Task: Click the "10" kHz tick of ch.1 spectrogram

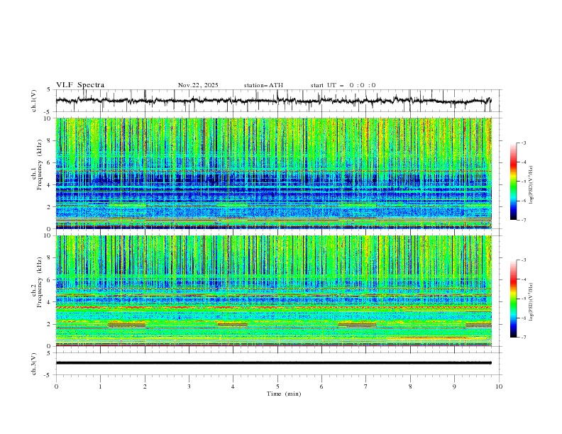Action: coord(48,118)
